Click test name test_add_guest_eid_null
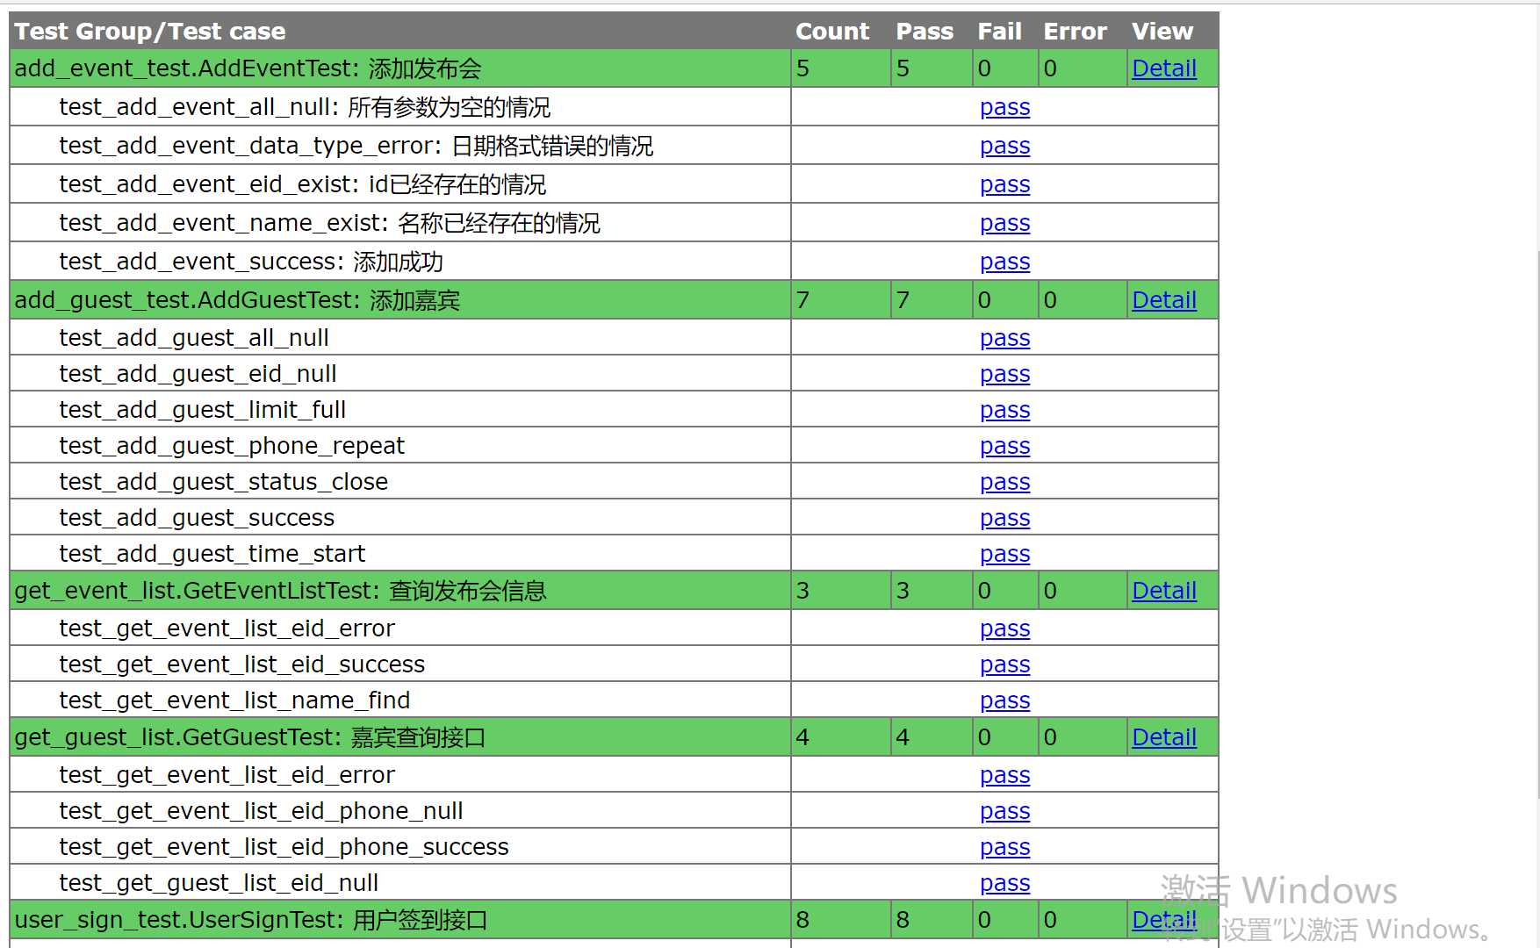The width and height of the screenshot is (1540, 948). click(198, 374)
